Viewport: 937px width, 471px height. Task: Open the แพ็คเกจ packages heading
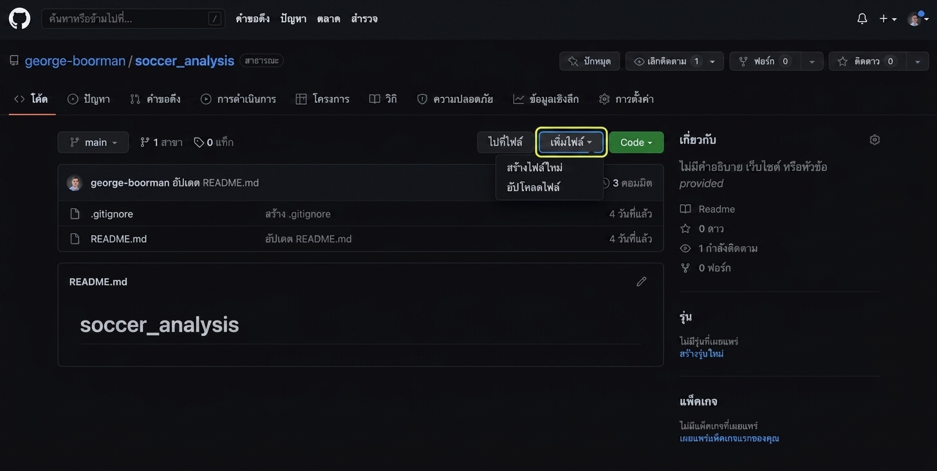[698, 401]
